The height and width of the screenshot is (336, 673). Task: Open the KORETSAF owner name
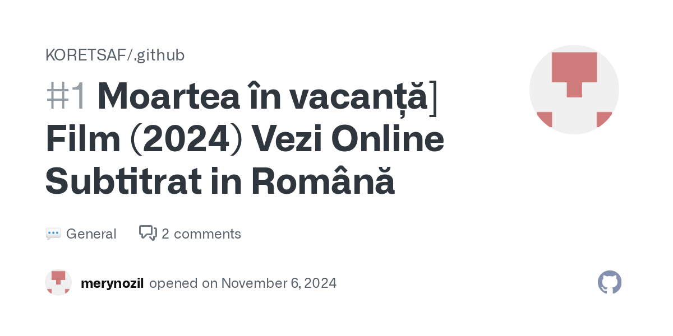click(87, 55)
